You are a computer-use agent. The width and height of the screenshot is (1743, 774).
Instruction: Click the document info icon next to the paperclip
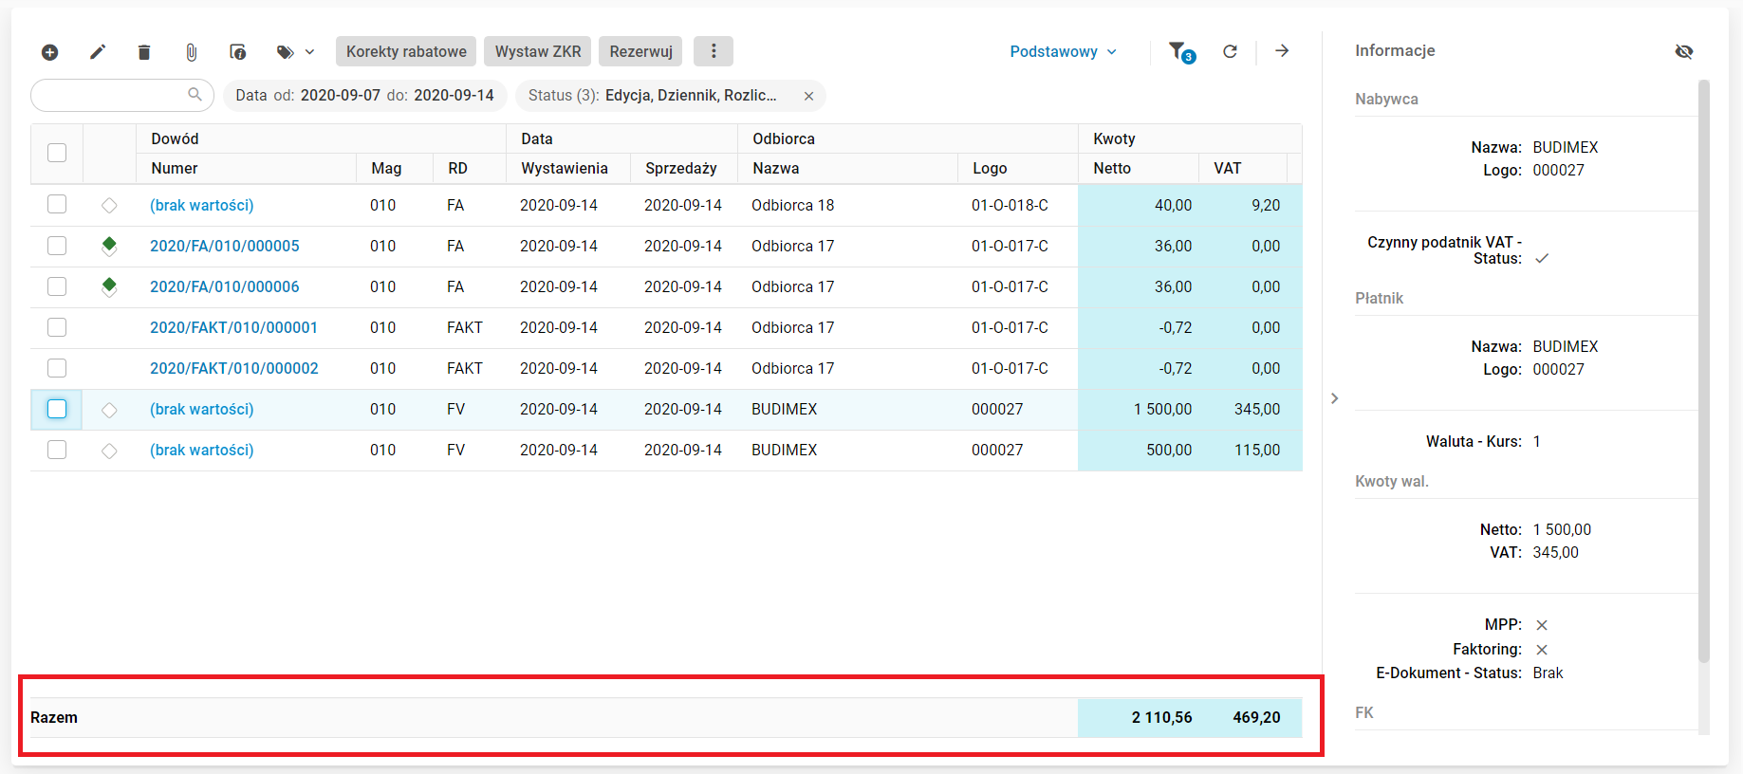click(238, 52)
